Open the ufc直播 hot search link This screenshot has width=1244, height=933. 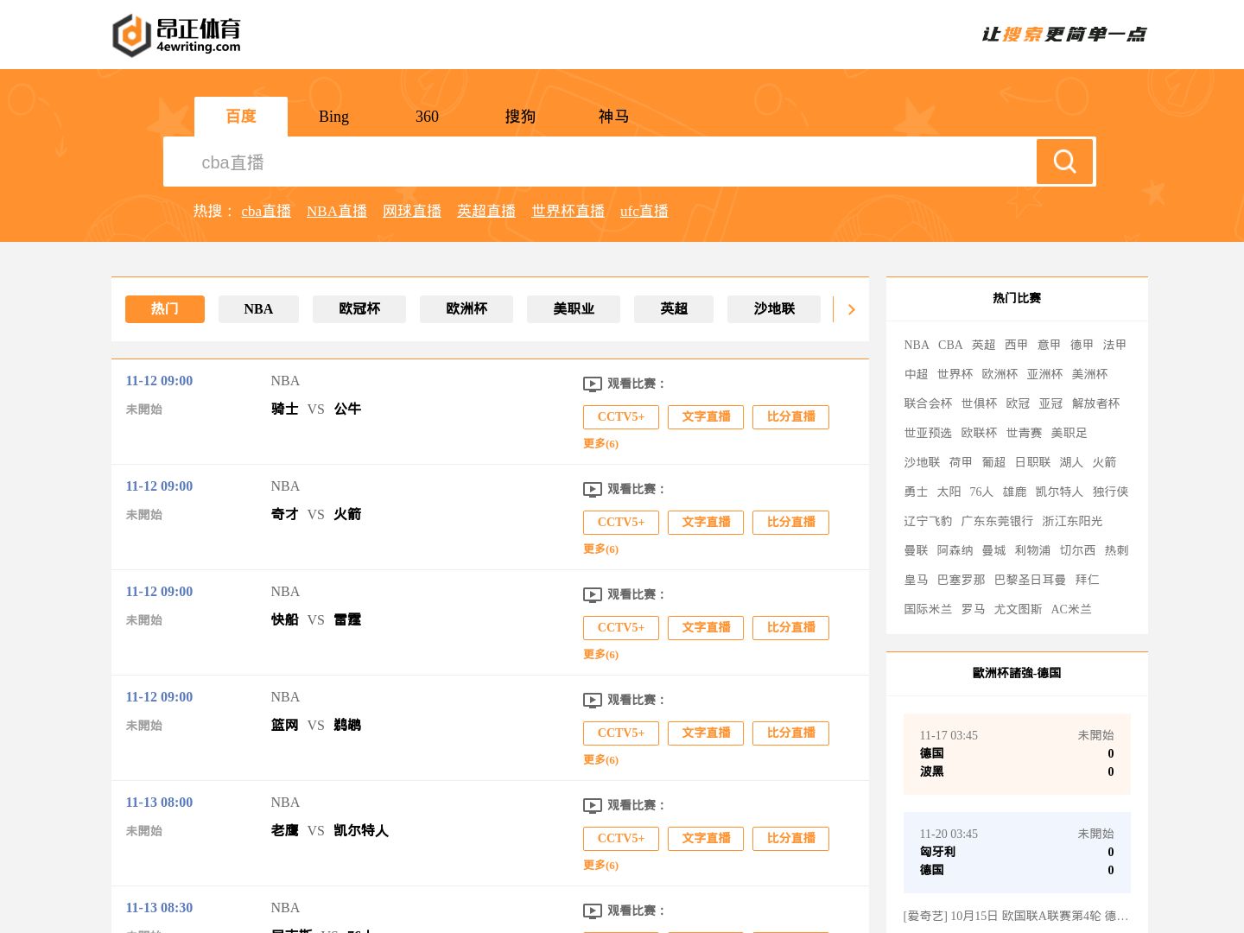coord(644,211)
